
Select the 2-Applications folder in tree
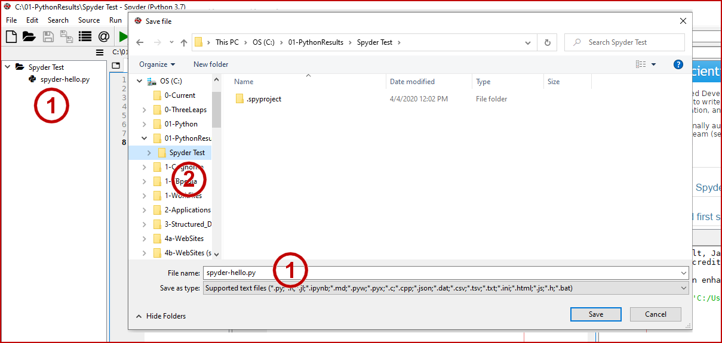click(182, 210)
